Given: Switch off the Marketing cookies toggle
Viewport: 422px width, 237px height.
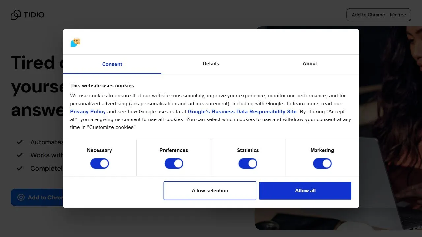Looking at the screenshot, I should (322, 163).
